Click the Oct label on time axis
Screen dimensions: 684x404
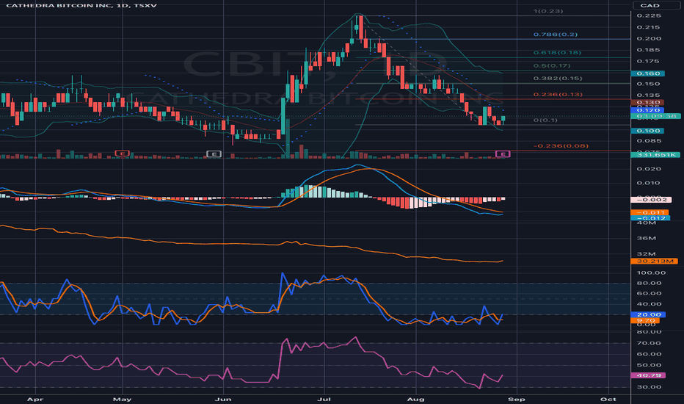pyautogui.click(x=608, y=399)
